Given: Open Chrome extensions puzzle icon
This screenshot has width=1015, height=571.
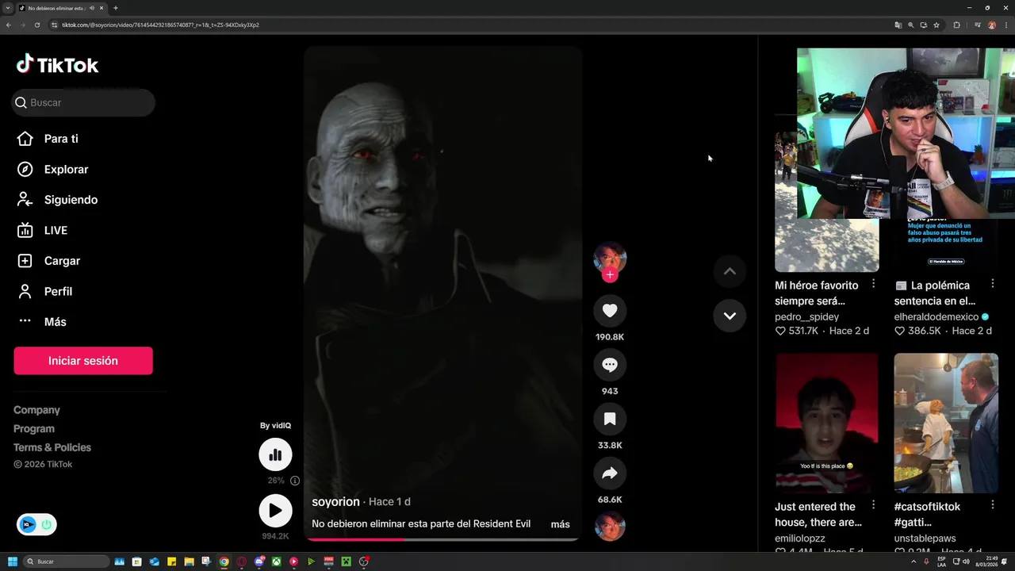Looking at the screenshot, I should click(956, 25).
